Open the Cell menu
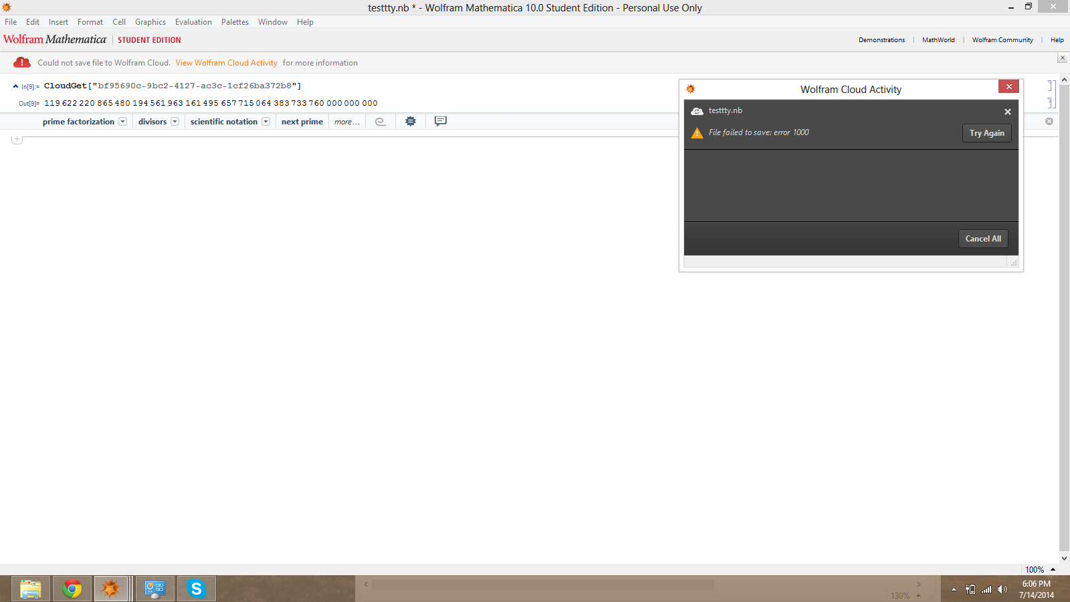This screenshot has width=1070, height=602. click(119, 22)
